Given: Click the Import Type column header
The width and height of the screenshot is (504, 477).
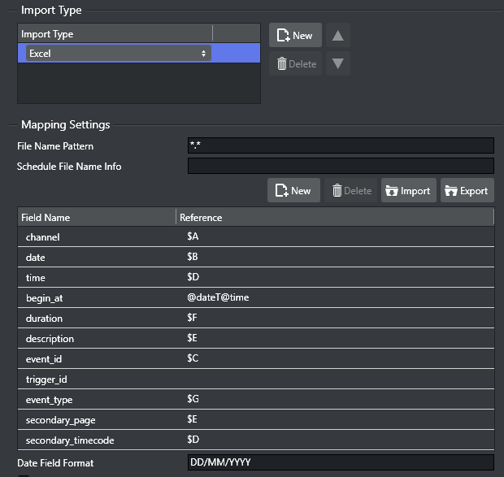Looking at the screenshot, I should (x=114, y=34).
